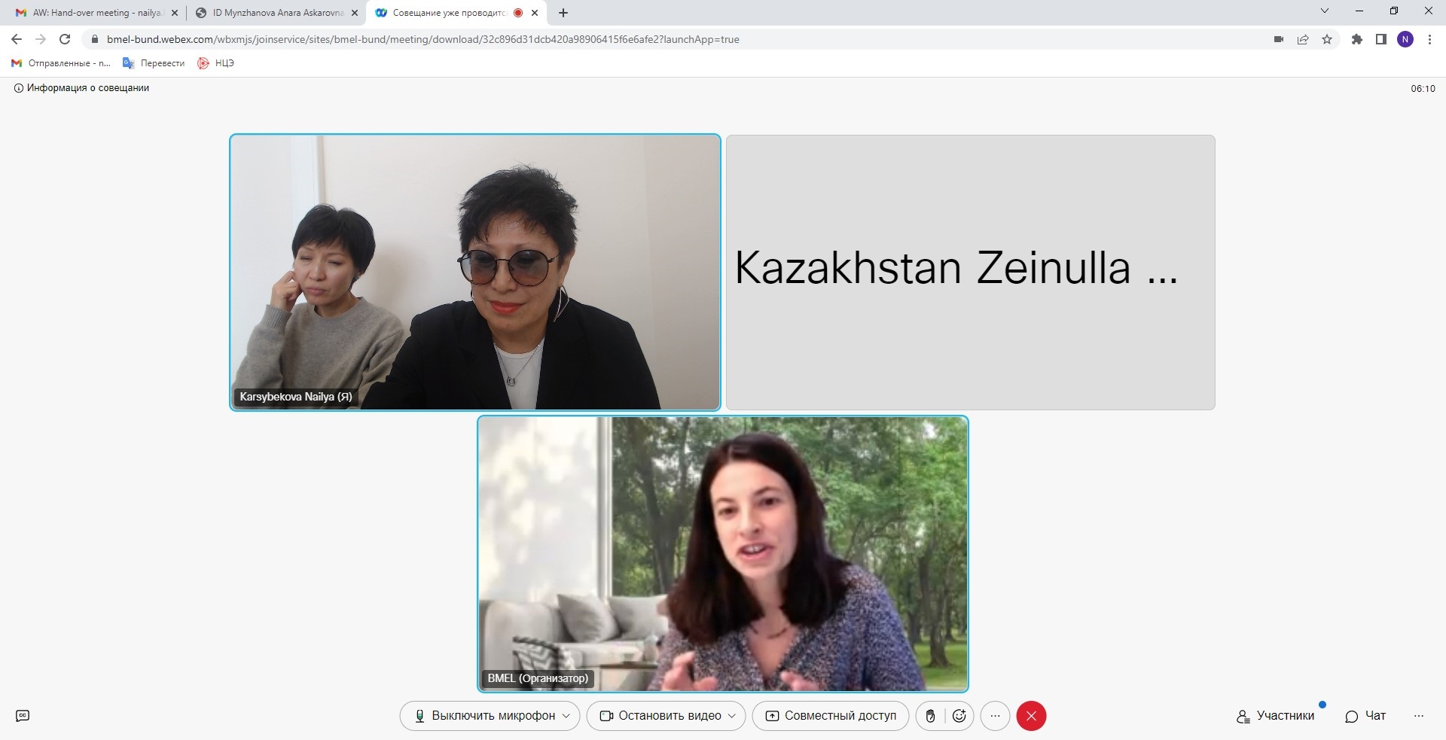Click the share page icon in address bar

(1303, 39)
